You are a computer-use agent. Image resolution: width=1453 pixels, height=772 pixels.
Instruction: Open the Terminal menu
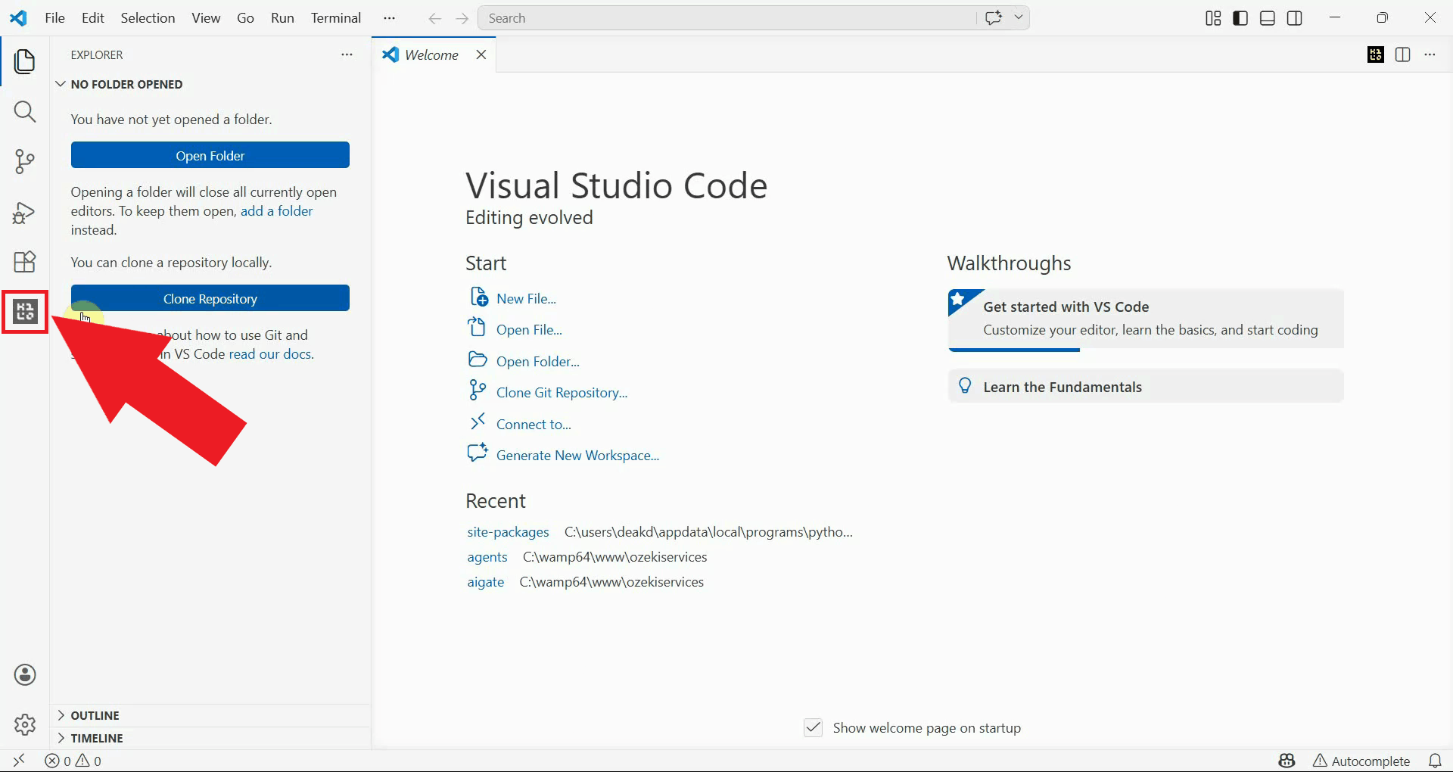(336, 18)
